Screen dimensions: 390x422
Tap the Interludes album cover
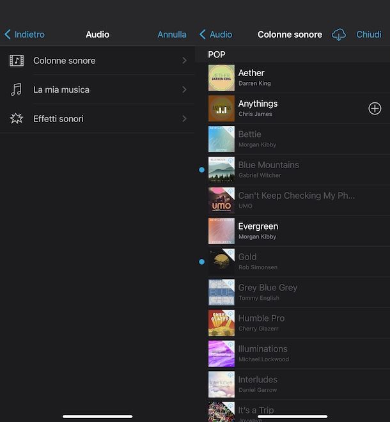[221, 384]
